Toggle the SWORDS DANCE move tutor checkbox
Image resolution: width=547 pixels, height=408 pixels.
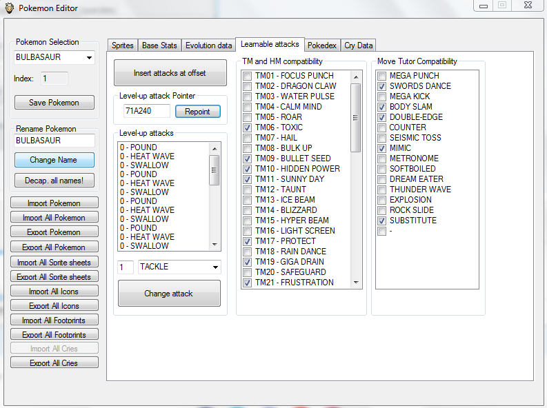pyautogui.click(x=381, y=86)
